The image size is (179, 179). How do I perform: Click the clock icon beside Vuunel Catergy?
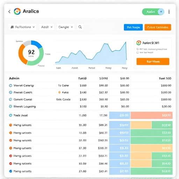click(10, 85)
